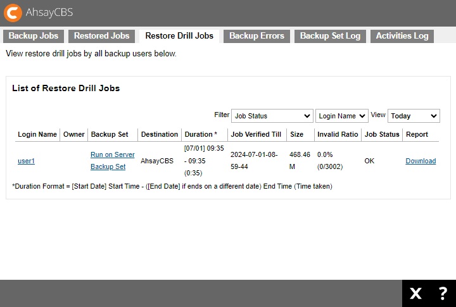Viewport: 456px width, 307px height.
Task: Open the Restored Jobs tab
Action: click(101, 36)
